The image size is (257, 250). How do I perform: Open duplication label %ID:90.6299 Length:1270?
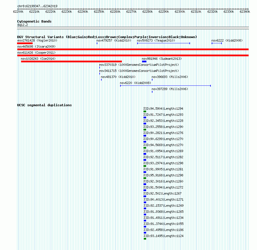click(x=163, y=139)
